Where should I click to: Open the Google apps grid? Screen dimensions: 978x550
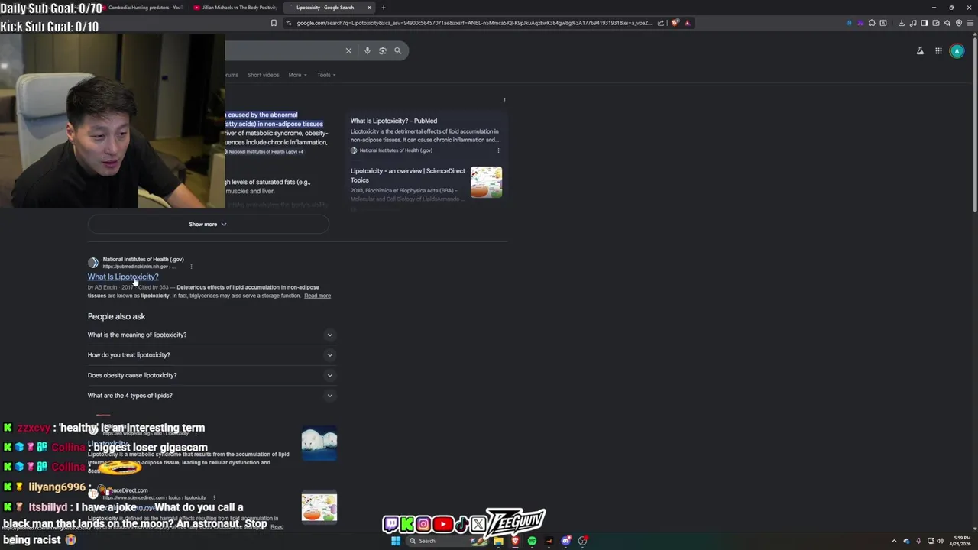(x=938, y=51)
